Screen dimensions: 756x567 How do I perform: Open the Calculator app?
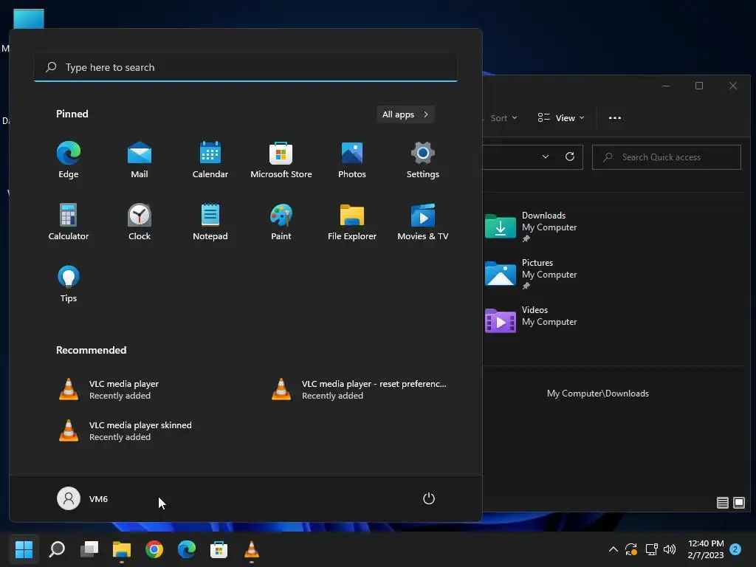coord(69,222)
